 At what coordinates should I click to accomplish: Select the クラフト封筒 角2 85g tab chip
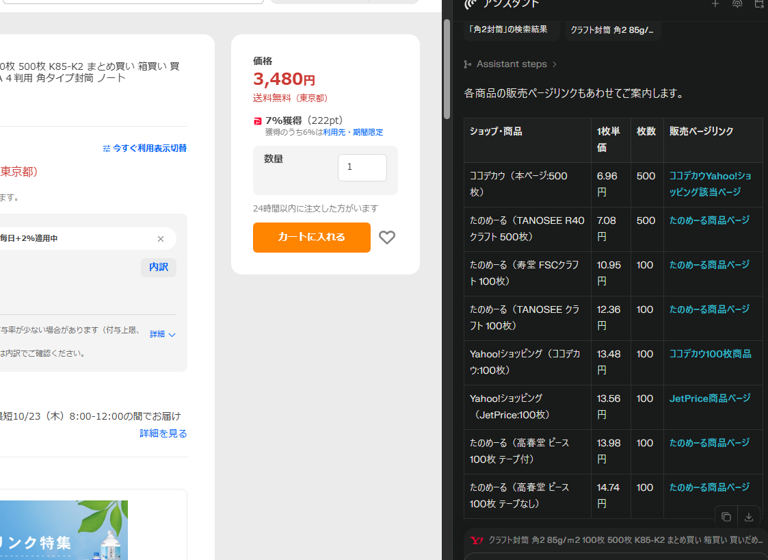click(x=612, y=30)
